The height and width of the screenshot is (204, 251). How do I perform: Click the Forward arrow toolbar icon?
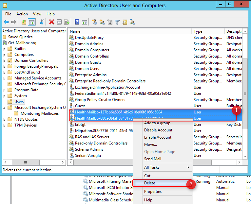click(14, 22)
